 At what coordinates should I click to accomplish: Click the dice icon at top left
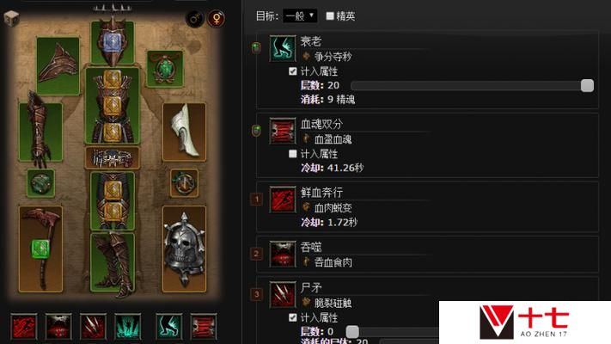(11, 18)
